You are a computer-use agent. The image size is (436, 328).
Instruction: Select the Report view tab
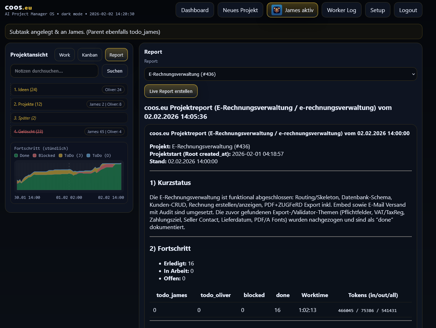click(x=116, y=55)
